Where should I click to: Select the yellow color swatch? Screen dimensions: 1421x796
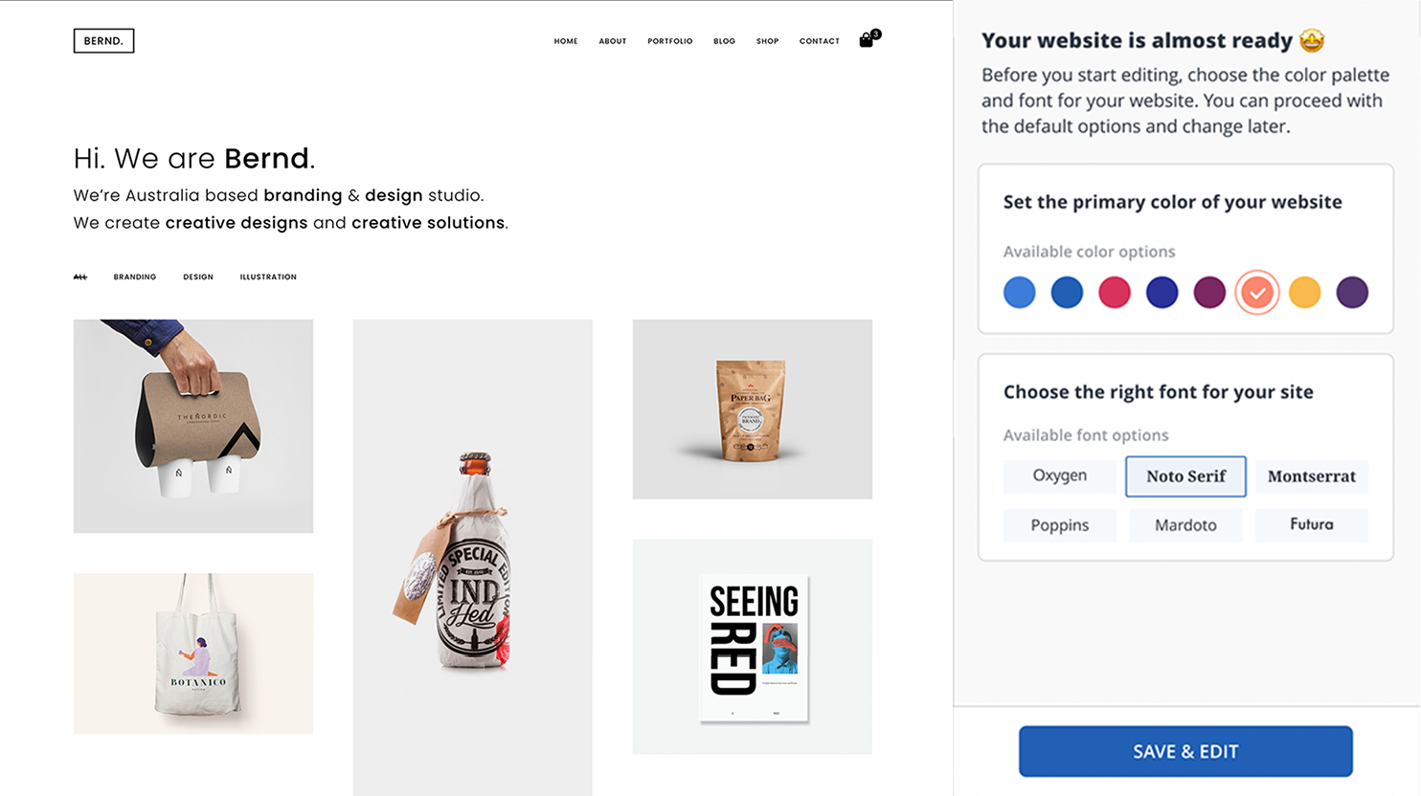tap(1304, 293)
